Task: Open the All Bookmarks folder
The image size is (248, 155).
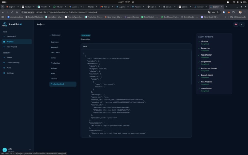Action: coord(238,17)
